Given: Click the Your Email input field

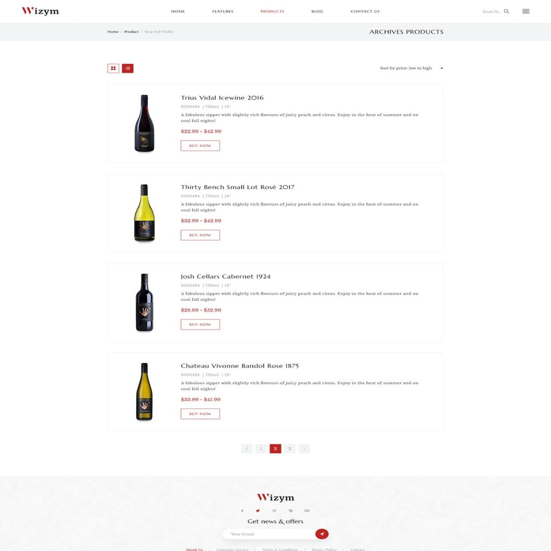Looking at the screenshot, I should [269, 534].
